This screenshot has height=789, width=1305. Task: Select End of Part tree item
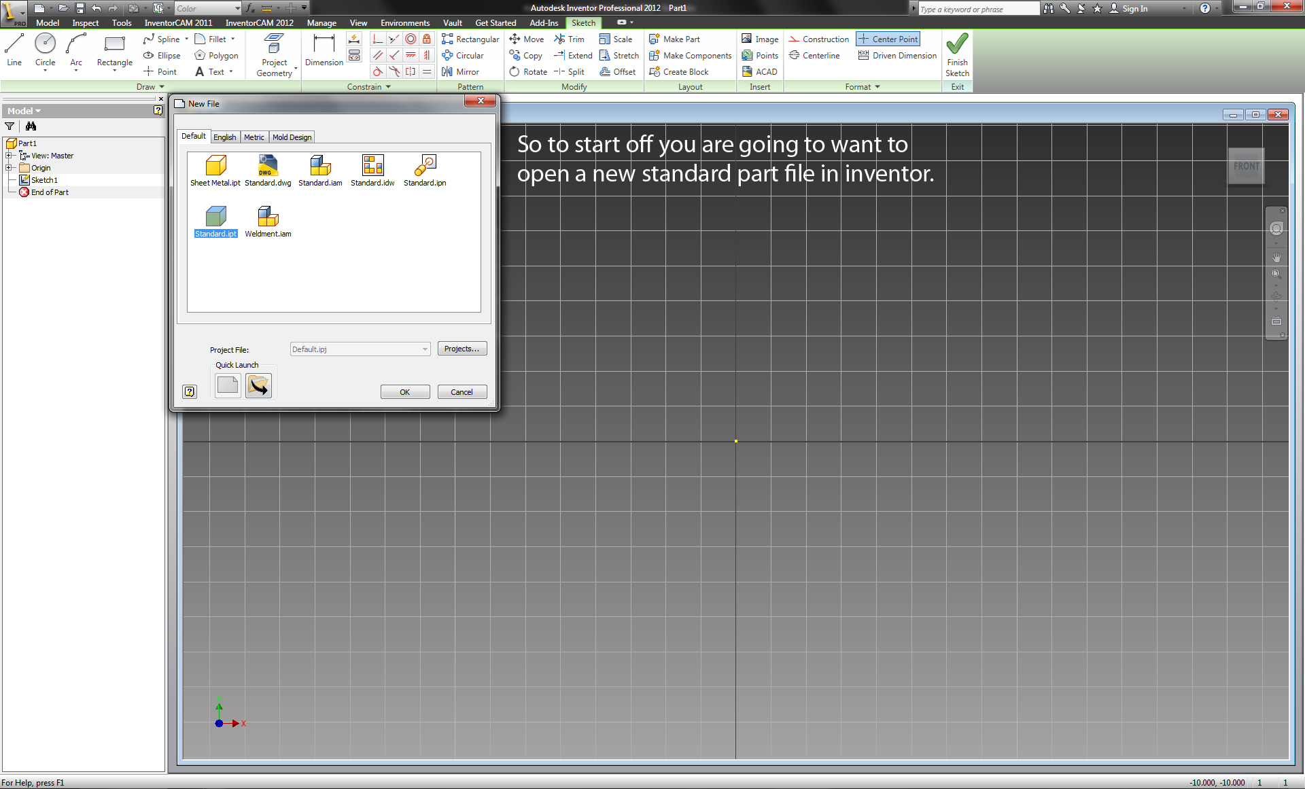(50, 192)
